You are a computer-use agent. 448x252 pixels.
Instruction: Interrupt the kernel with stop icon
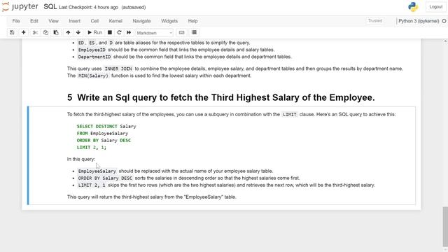pyautogui.click(x=110, y=33)
